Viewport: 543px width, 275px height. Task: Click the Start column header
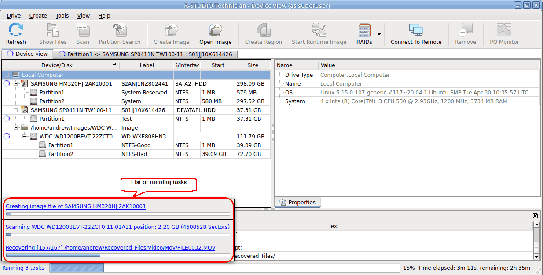[x=218, y=65]
